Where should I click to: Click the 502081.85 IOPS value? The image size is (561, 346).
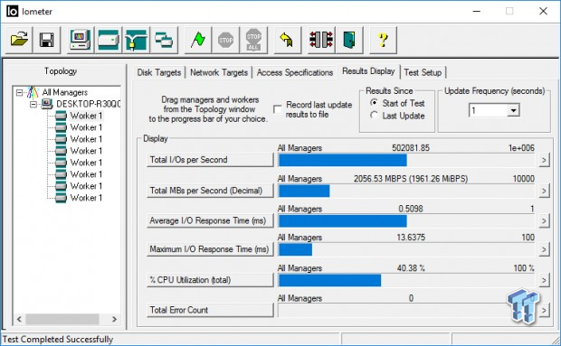point(411,148)
